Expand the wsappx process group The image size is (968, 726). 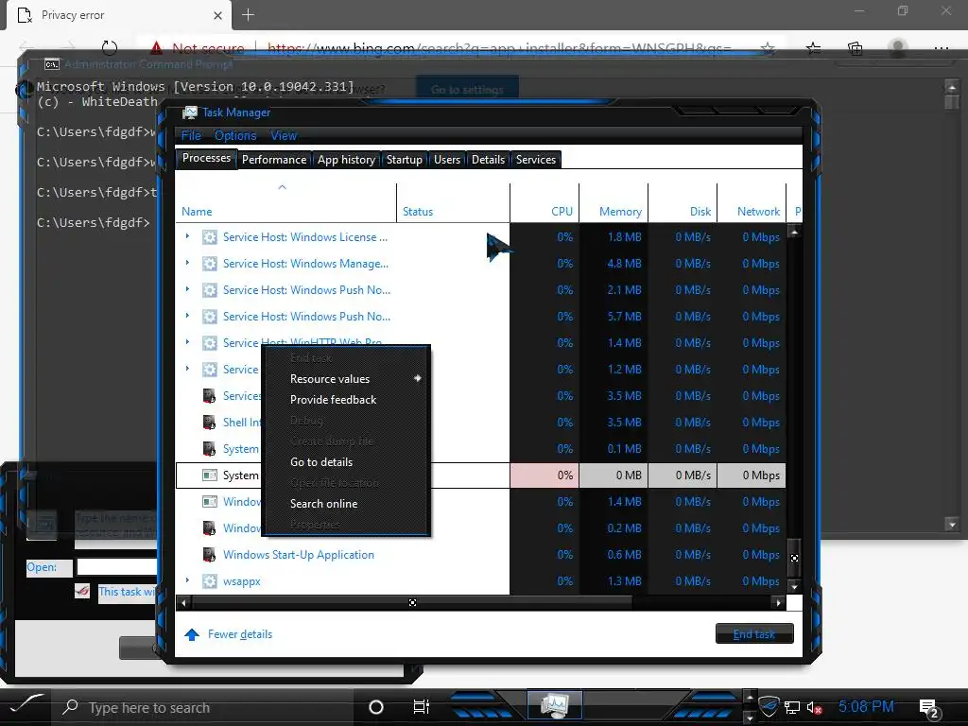(188, 580)
